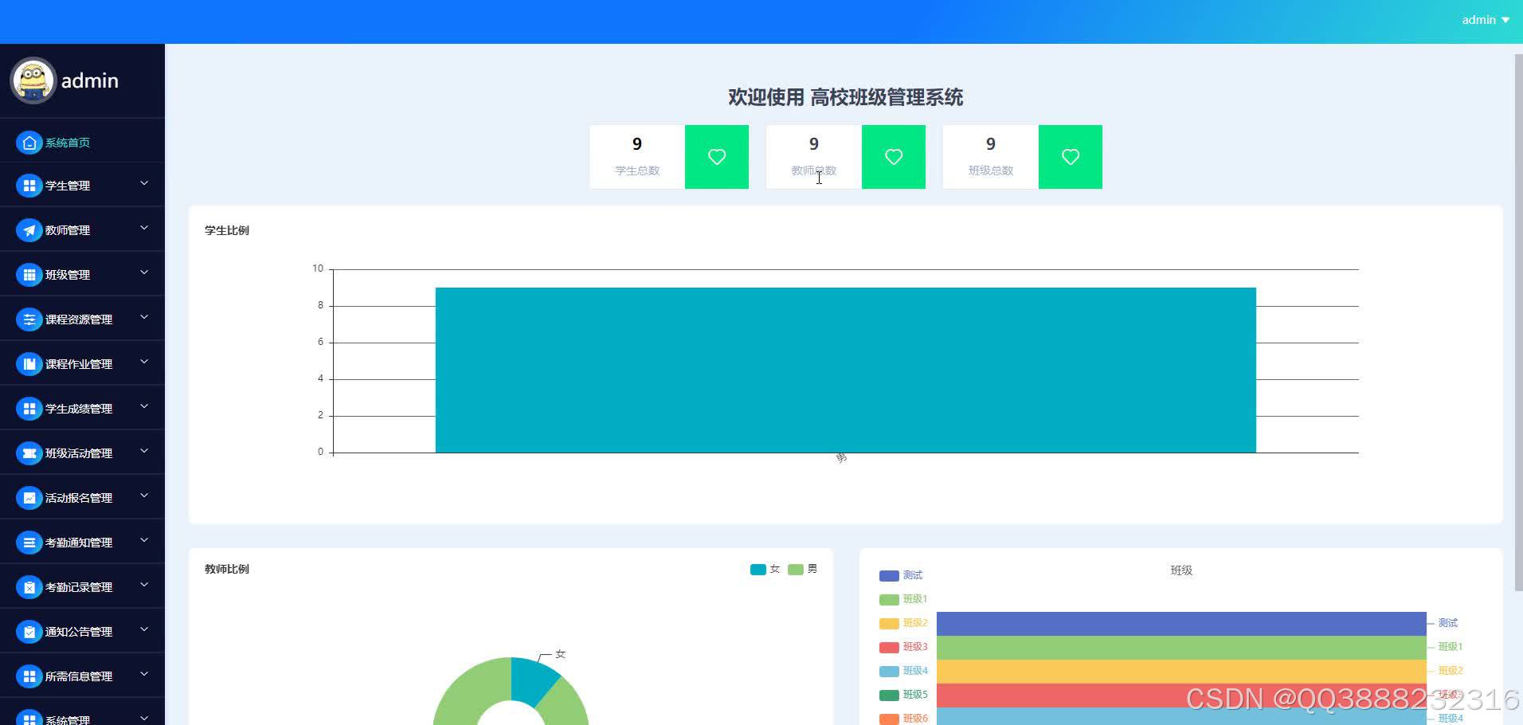
Task: Click the minion avatar in the sidebar
Action: [33, 80]
